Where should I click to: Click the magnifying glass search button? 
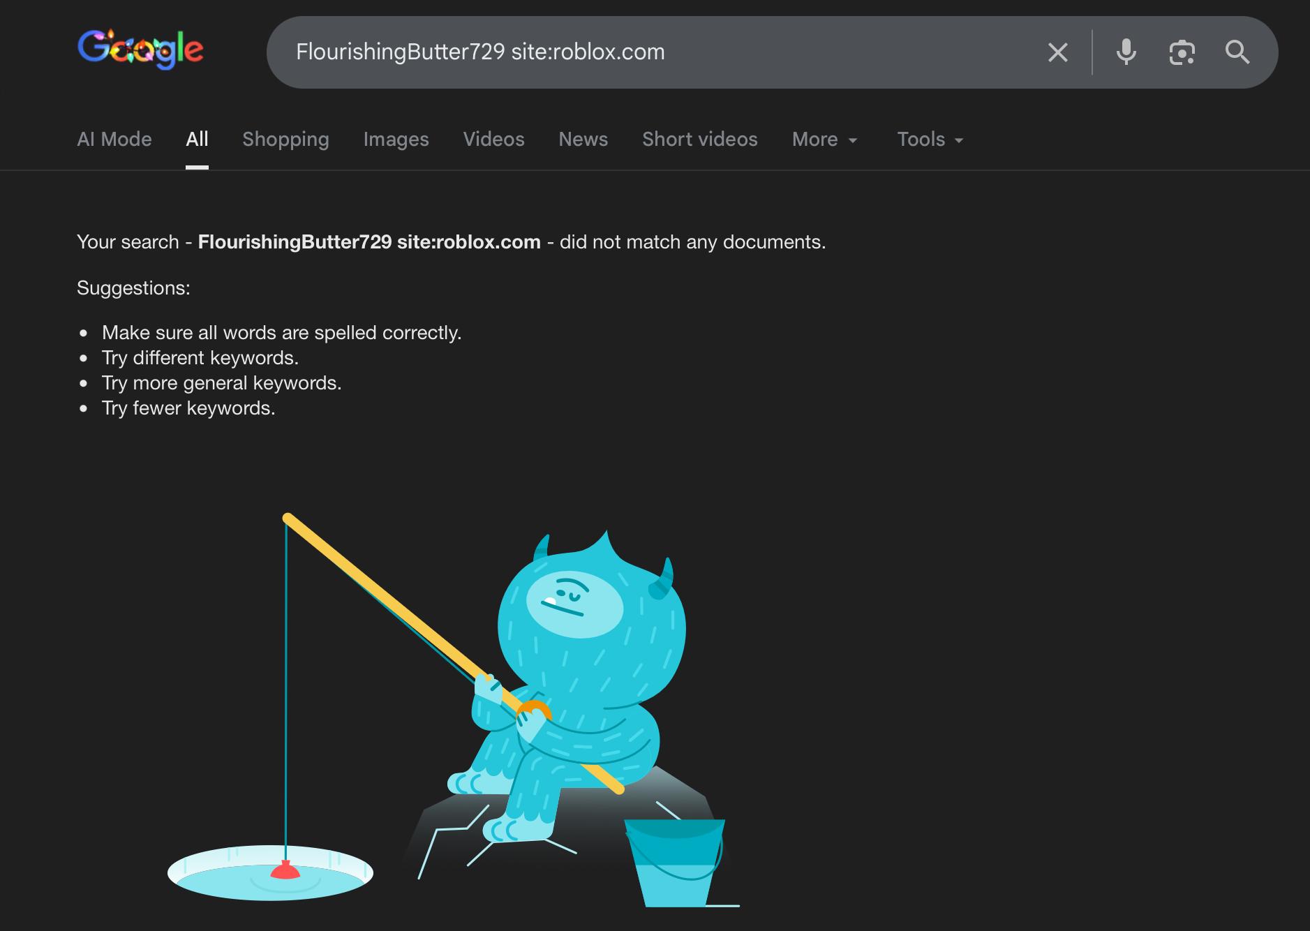tap(1237, 52)
